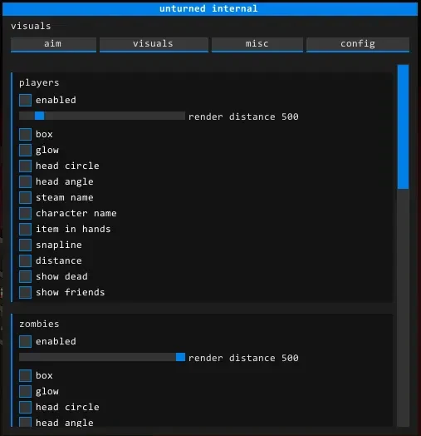Check the players head angle option

[x=25, y=182]
